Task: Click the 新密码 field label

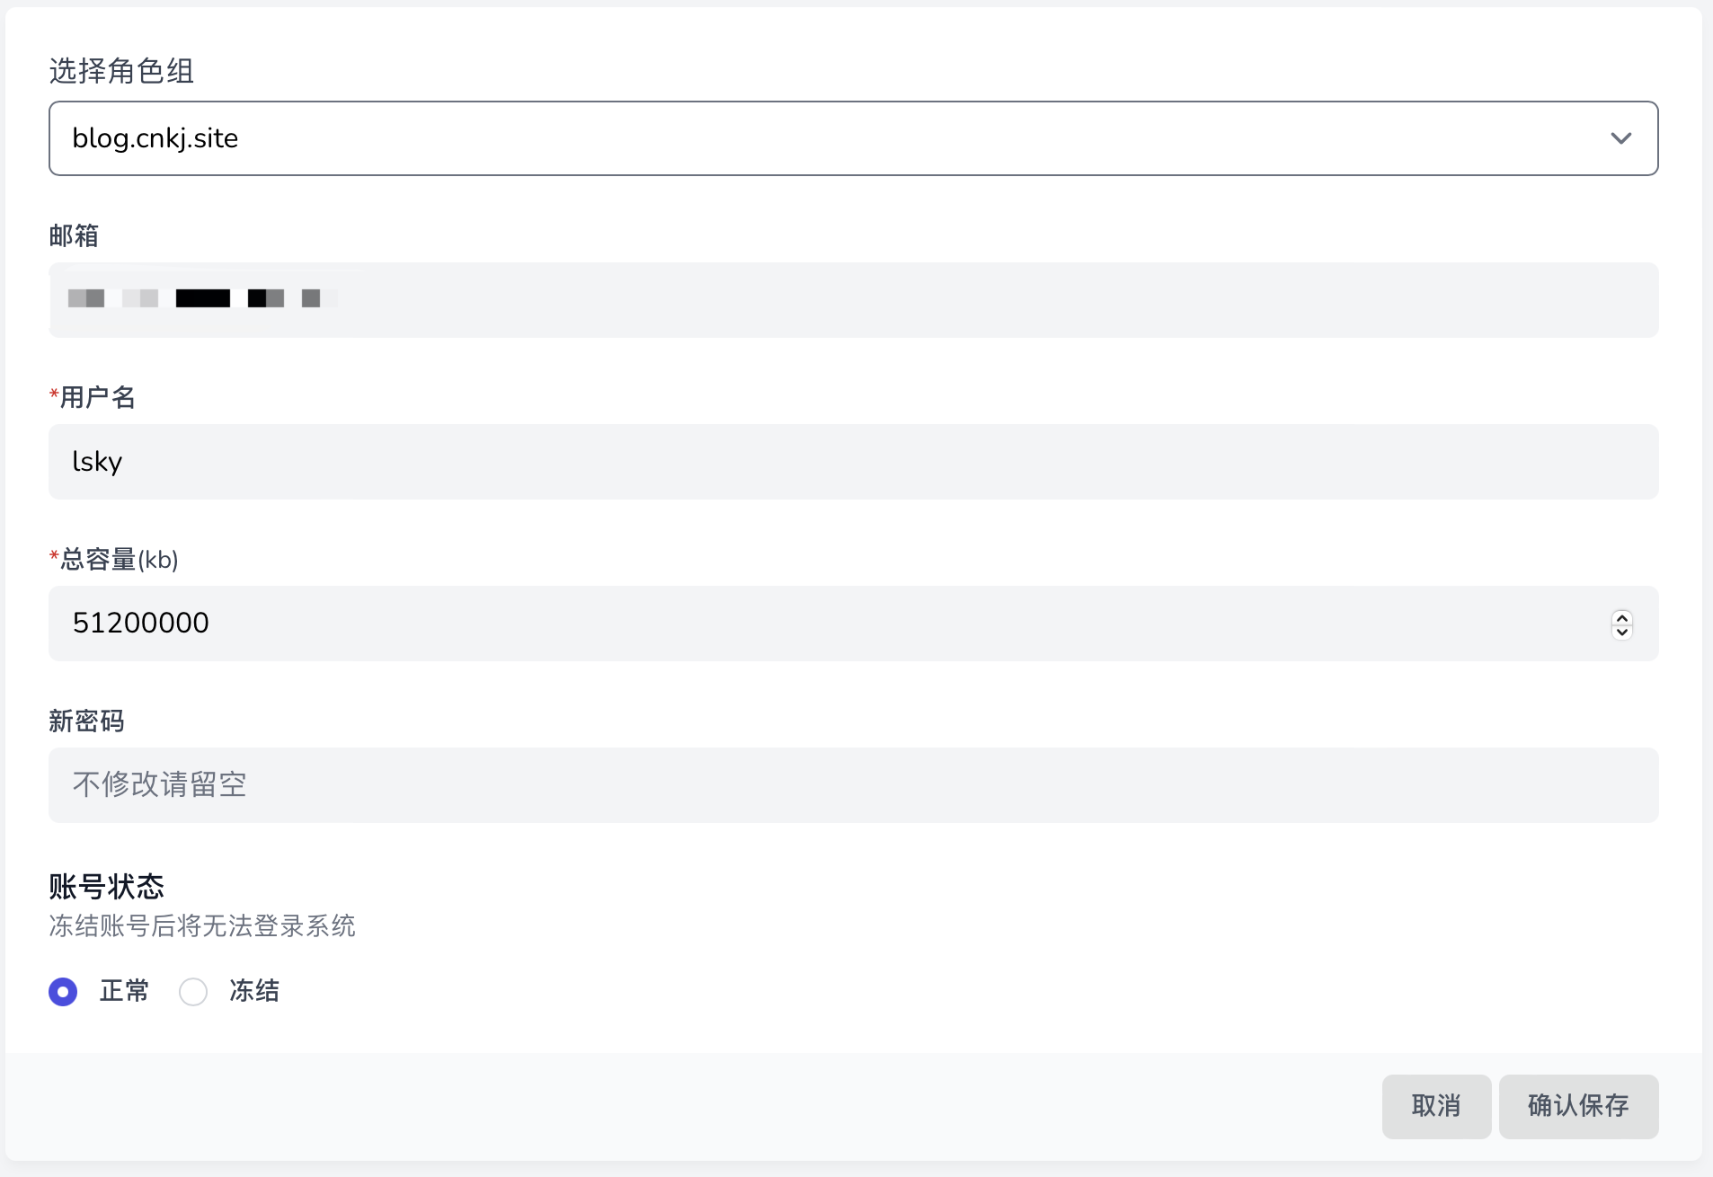Action: 86,721
